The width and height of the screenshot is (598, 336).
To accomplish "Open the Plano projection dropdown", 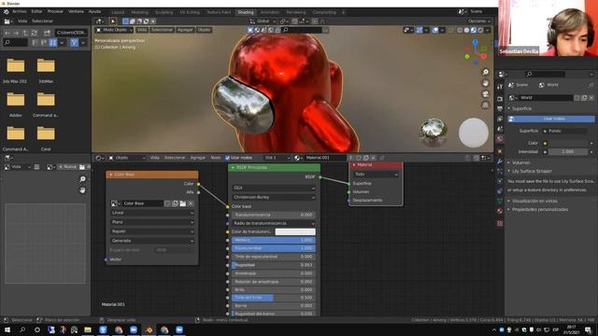I will tap(152, 222).
